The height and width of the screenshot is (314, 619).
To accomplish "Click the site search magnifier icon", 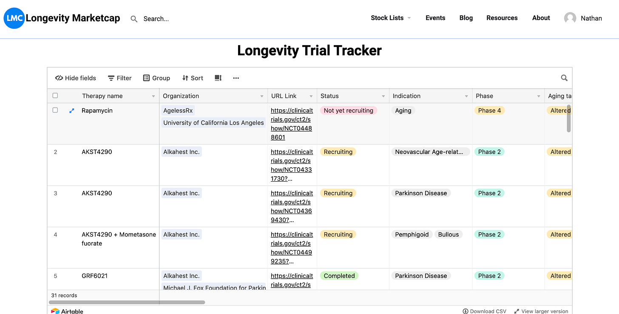I will [x=134, y=19].
